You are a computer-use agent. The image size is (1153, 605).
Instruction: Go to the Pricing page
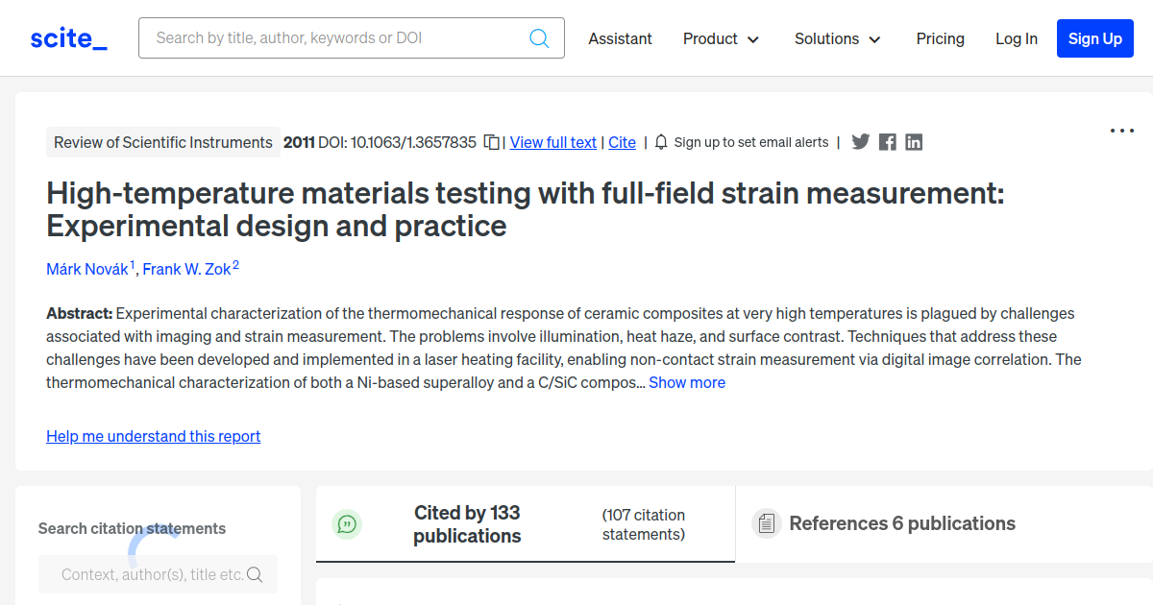(x=941, y=38)
